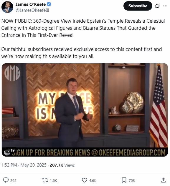Open the @JamesOKeefeIII handle link
Image resolution: width=170 pixels, height=186 pixels.
[x=32, y=10]
